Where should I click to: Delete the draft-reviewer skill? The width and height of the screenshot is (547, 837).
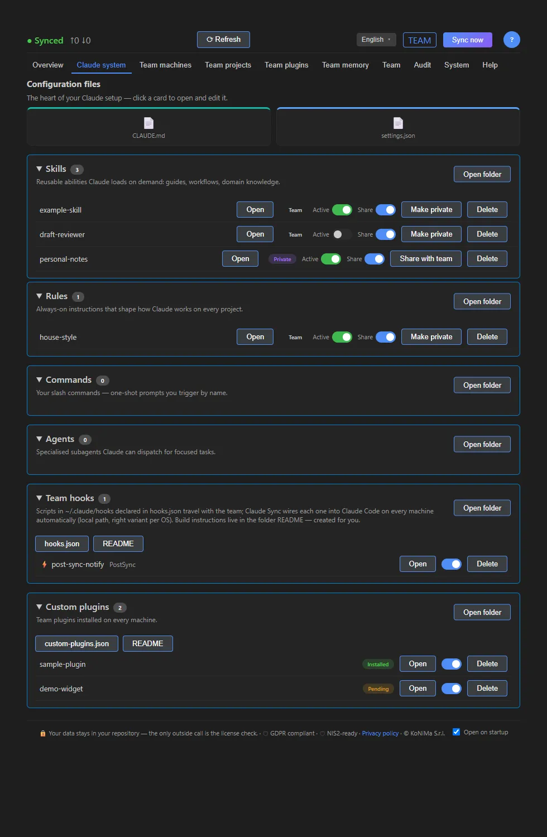pyautogui.click(x=487, y=234)
